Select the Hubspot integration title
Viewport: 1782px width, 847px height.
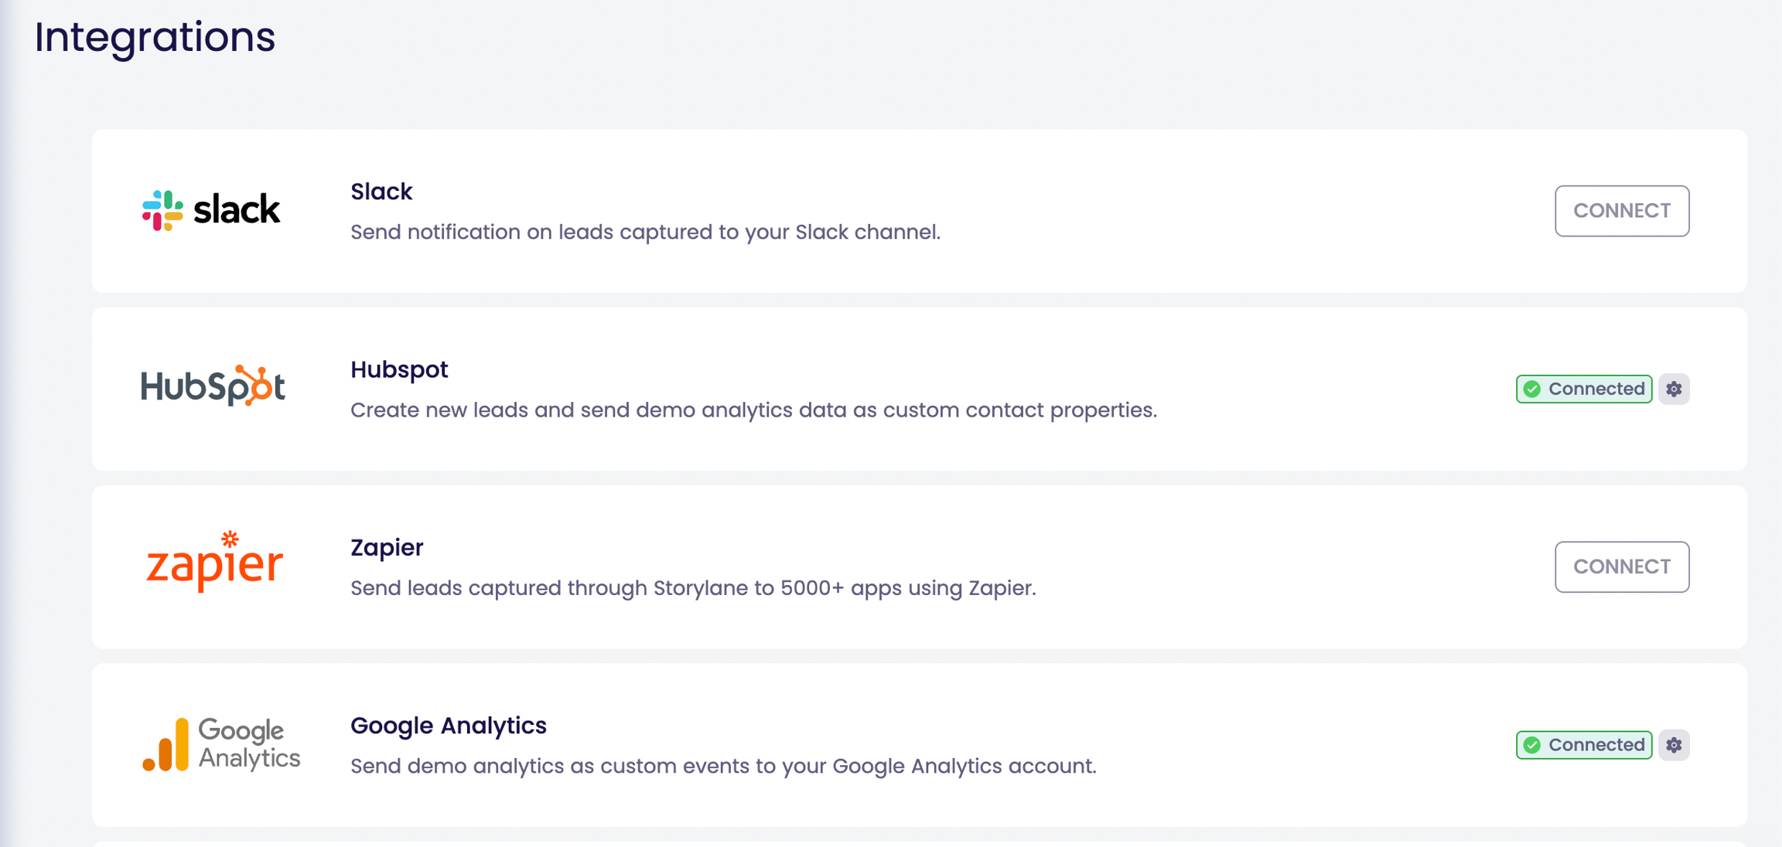[399, 369]
